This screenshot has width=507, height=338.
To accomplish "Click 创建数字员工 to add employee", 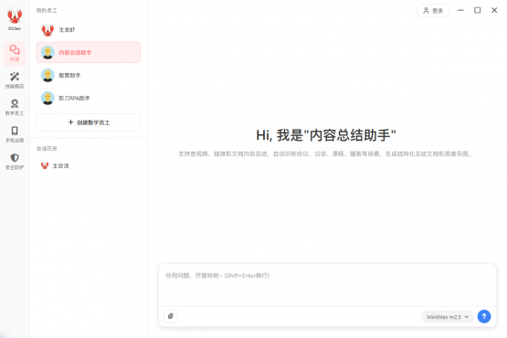I will [89, 122].
